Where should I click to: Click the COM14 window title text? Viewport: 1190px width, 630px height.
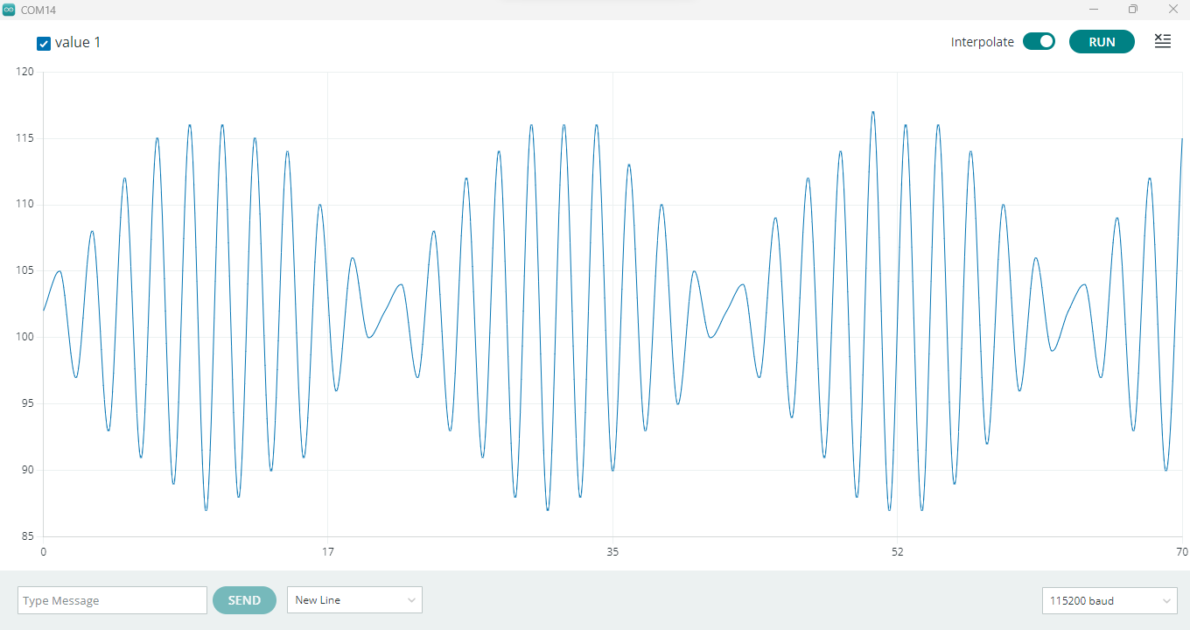point(38,10)
